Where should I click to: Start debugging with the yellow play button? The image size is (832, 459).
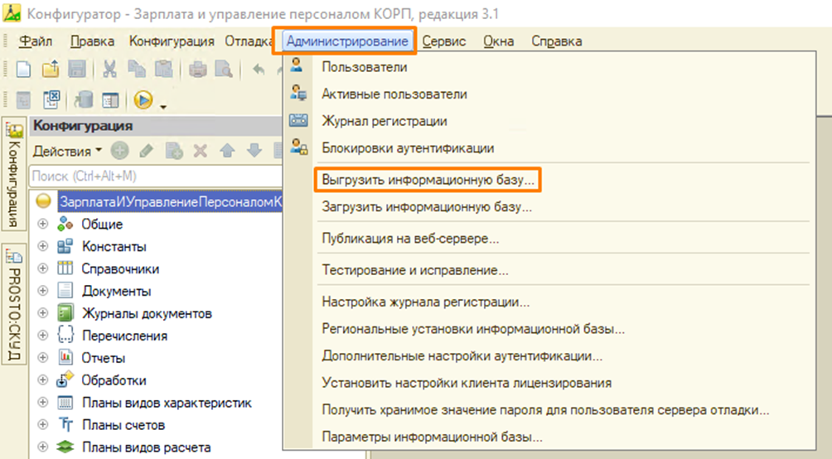click(x=143, y=99)
